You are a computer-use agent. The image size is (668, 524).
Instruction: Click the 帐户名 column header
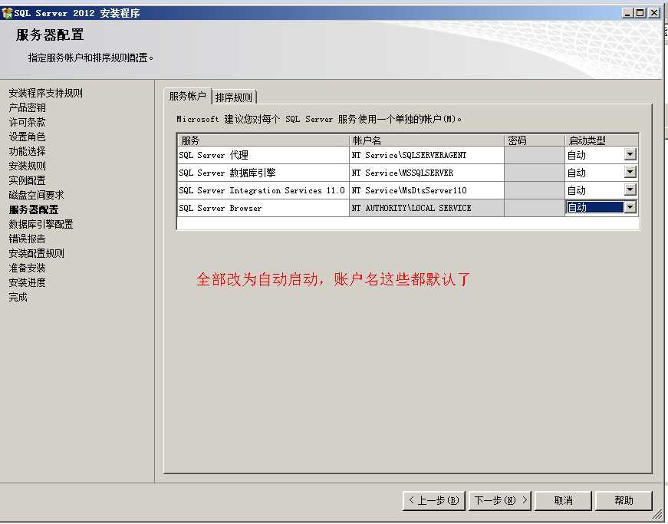pos(426,140)
